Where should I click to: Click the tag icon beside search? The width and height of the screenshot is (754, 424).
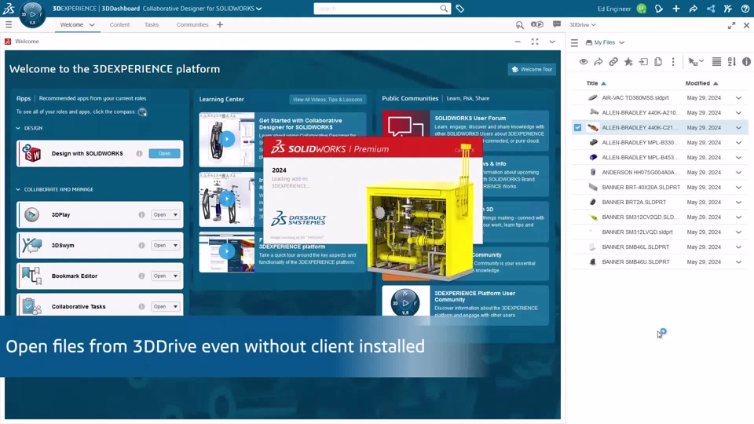click(x=459, y=9)
